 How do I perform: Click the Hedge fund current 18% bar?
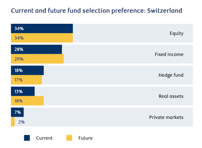pos(27,70)
